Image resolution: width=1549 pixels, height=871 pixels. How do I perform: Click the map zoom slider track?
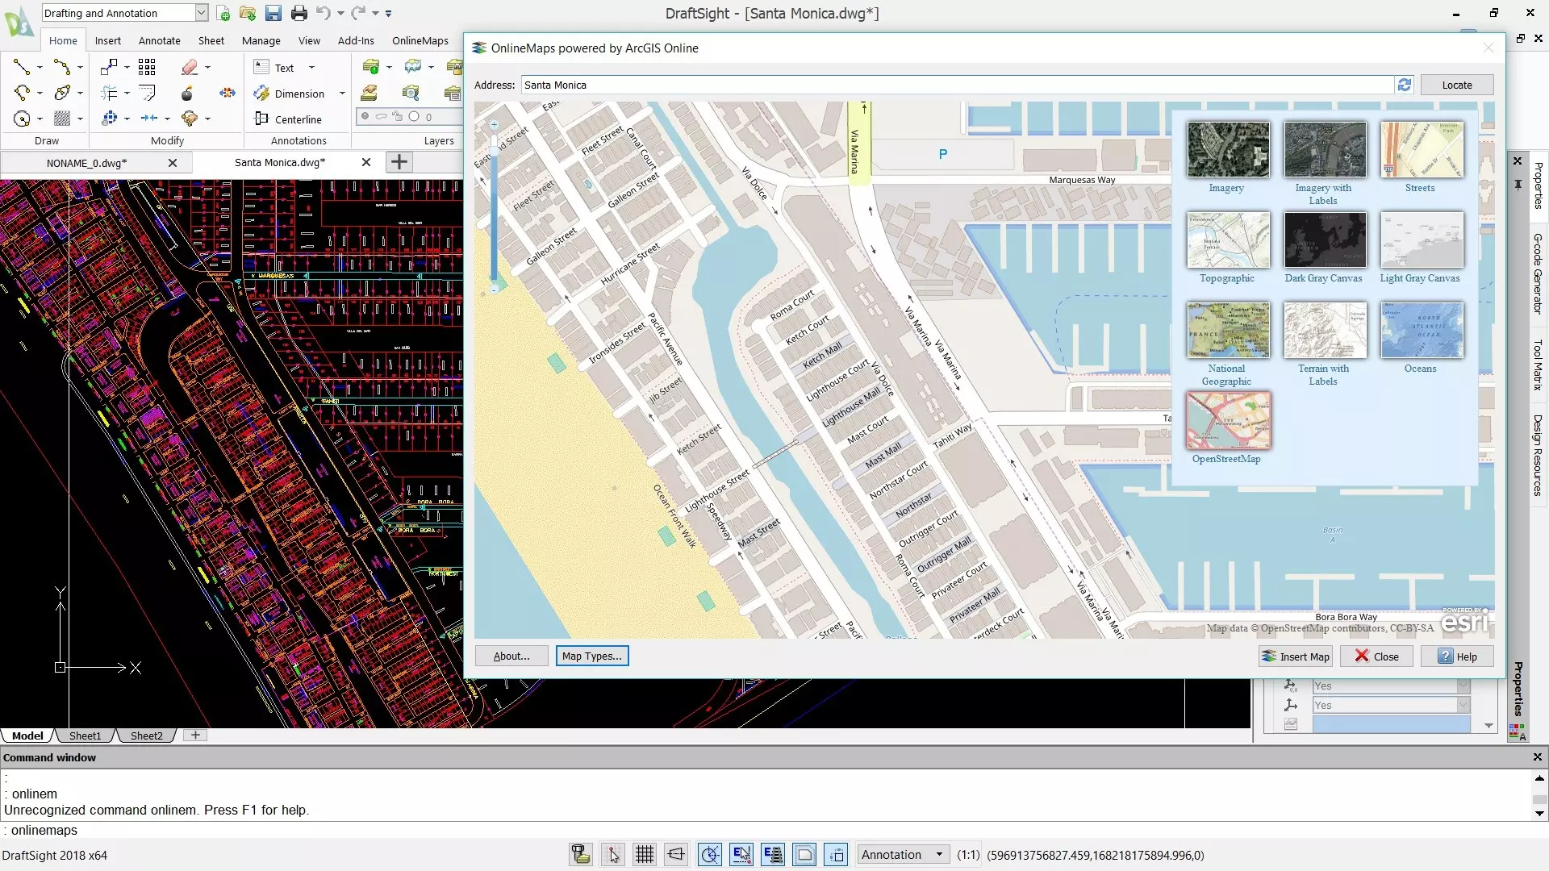494,206
